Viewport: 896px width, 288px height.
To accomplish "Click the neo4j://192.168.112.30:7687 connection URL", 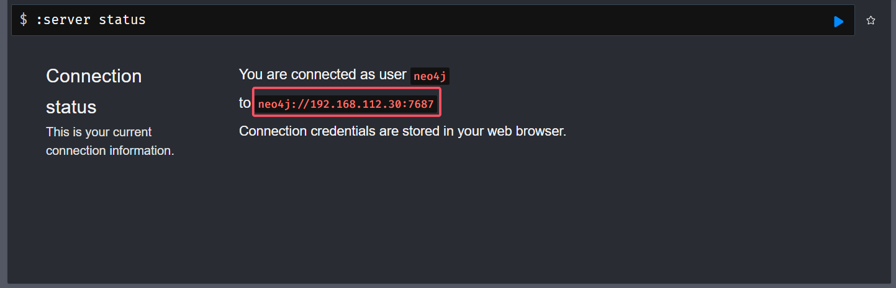I will tap(346, 103).
